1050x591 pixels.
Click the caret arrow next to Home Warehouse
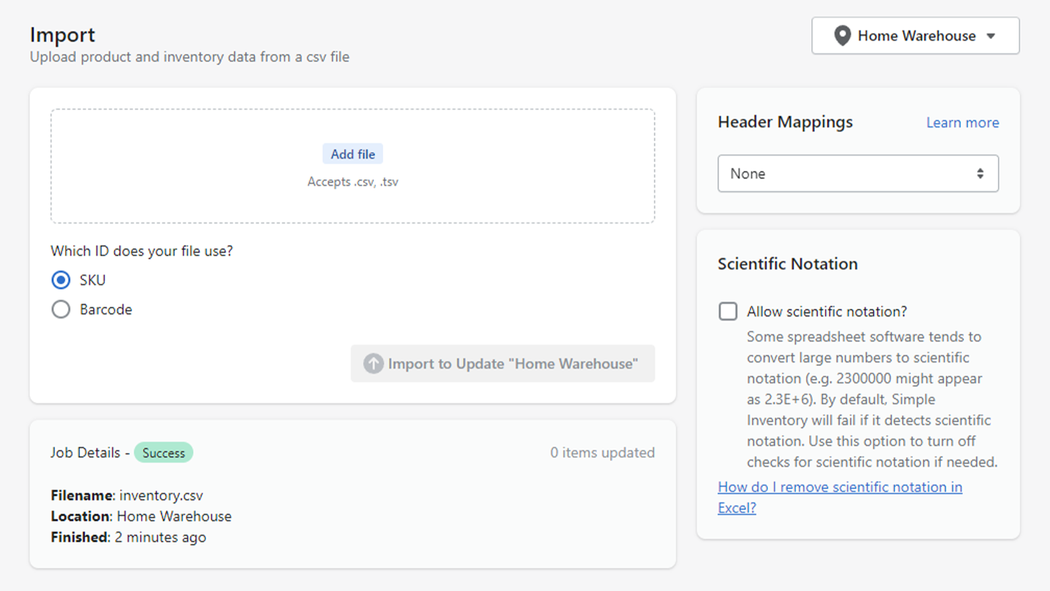991,36
